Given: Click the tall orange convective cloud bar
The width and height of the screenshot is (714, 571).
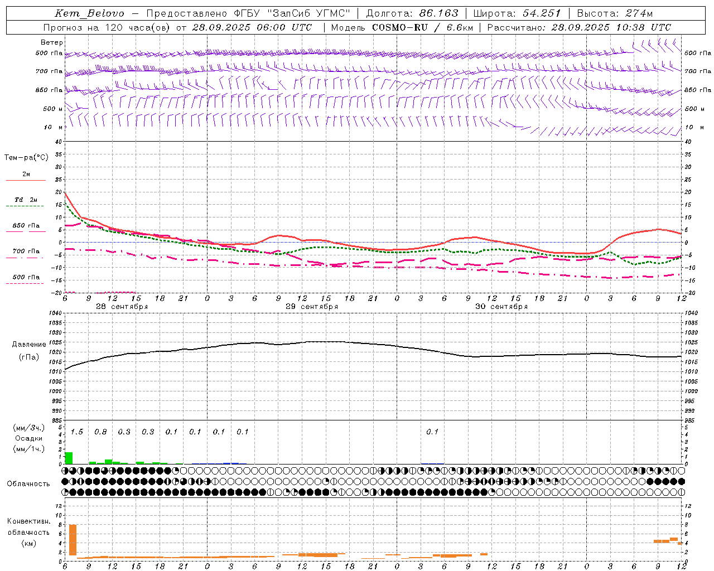Looking at the screenshot, I should click(73, 539).
